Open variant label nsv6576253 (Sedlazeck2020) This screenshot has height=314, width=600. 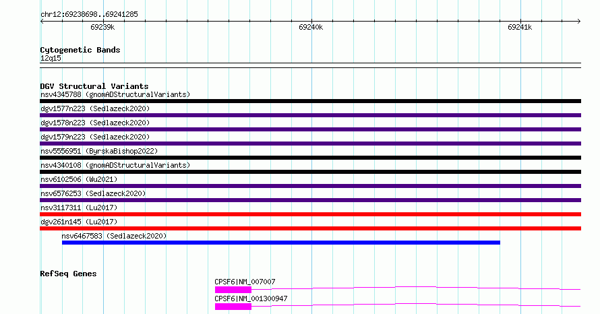click(x=93, y=193)
